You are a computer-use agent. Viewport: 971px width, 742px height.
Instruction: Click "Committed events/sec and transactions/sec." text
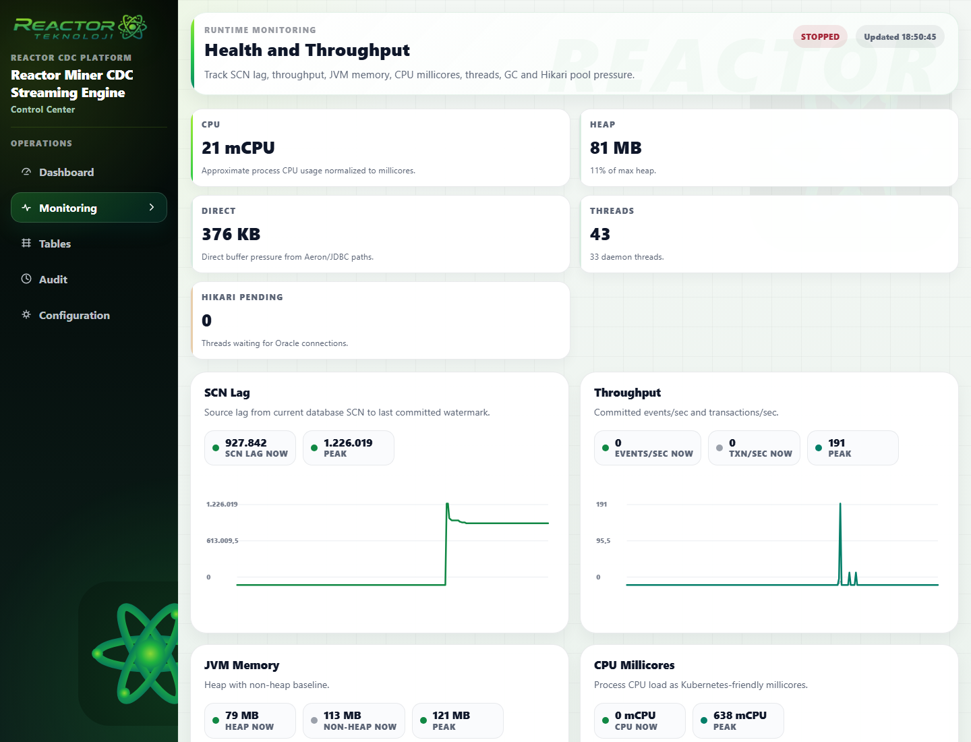[686, 412]
